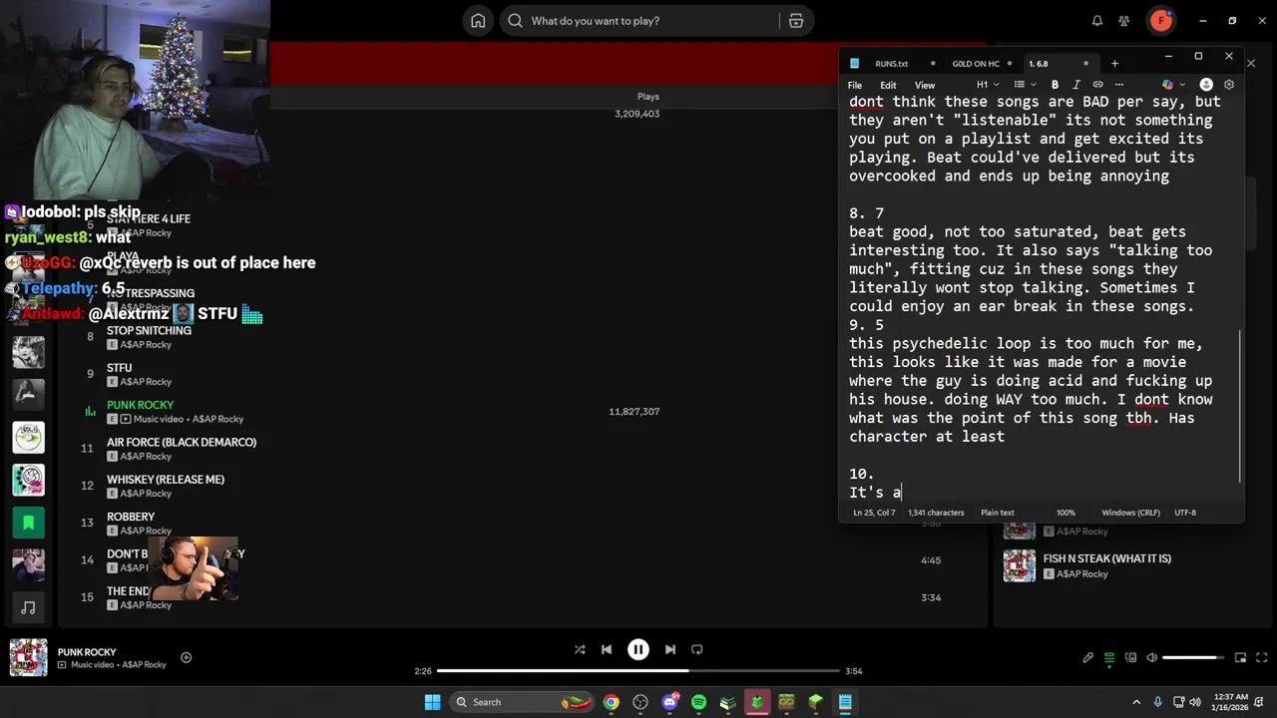
Task: Open Discord from the taskbar
Action: point(669,702)
